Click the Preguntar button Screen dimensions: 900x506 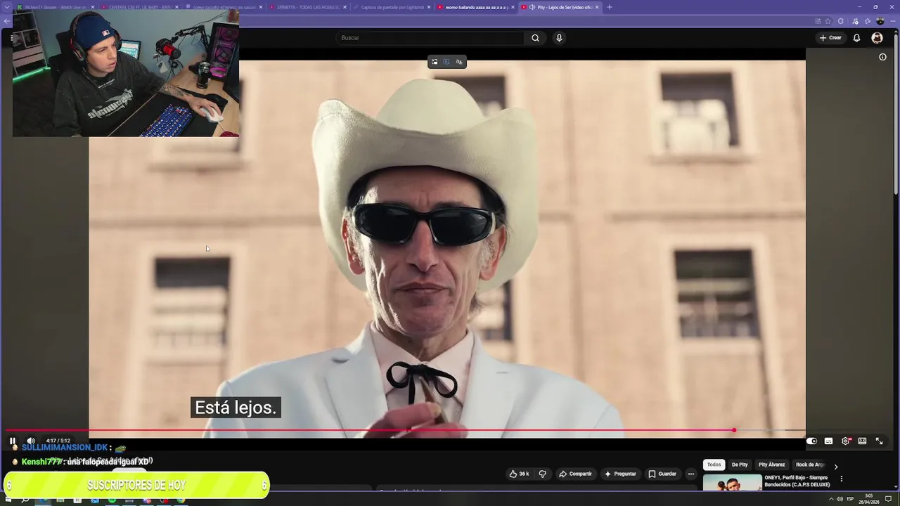(x=619, y=474)
